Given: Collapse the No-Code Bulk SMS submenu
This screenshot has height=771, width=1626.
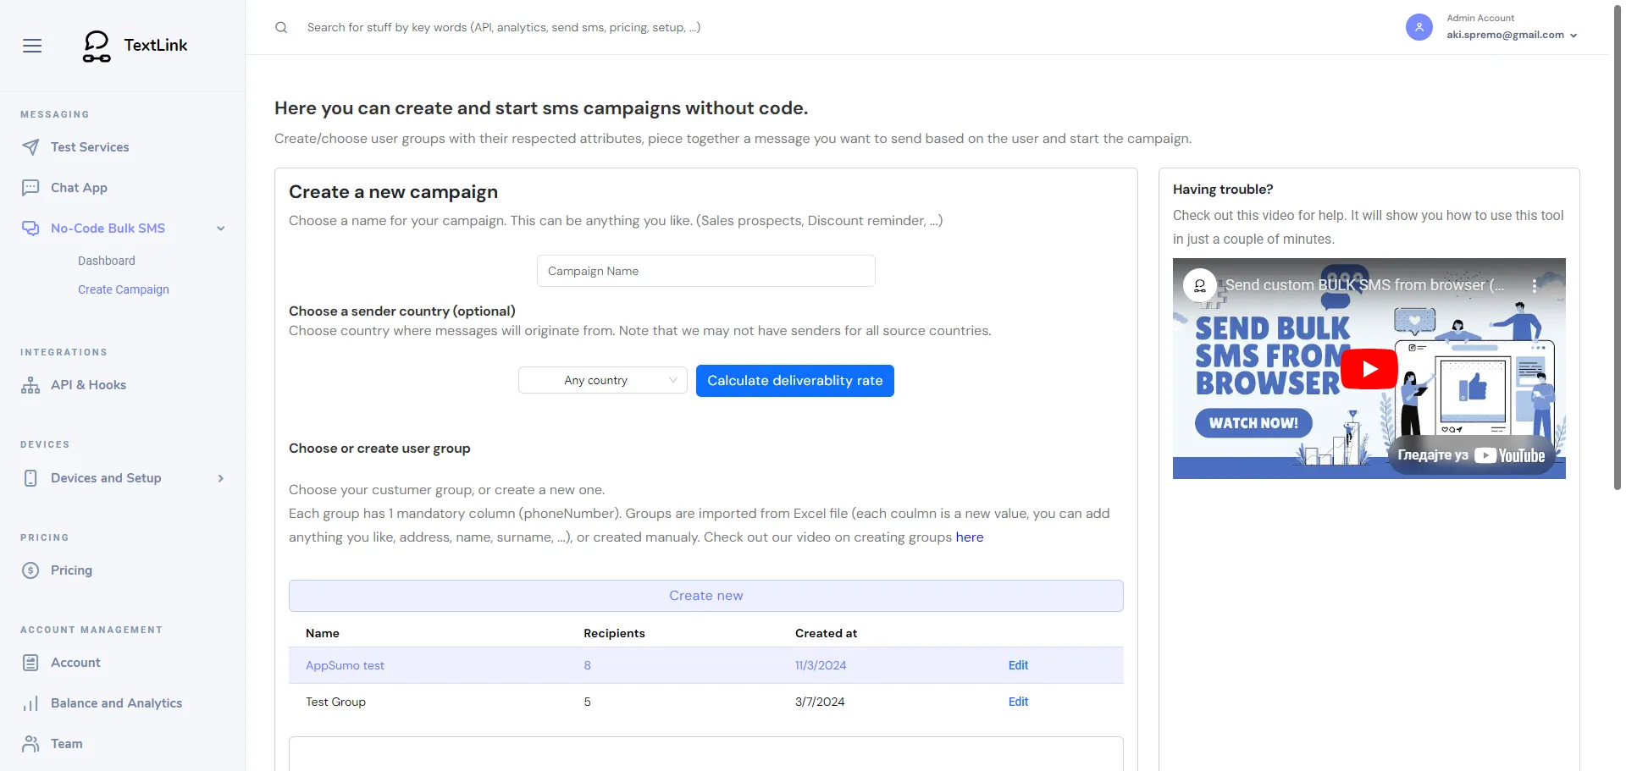Looking at the screenshot, I should (221, 229).
